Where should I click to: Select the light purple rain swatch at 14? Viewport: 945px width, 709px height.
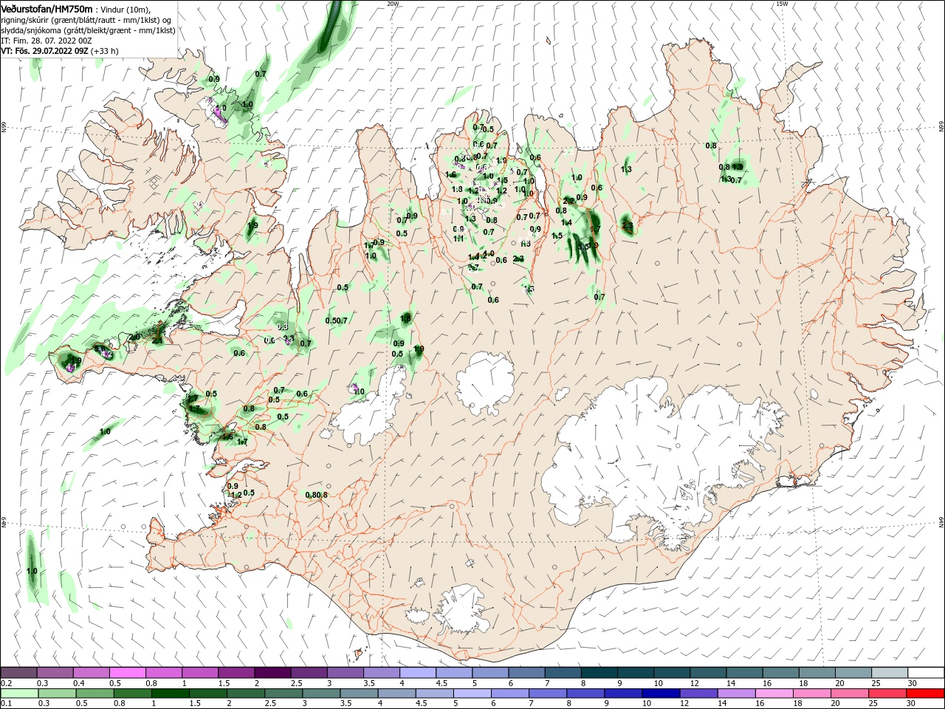point(736,693)
